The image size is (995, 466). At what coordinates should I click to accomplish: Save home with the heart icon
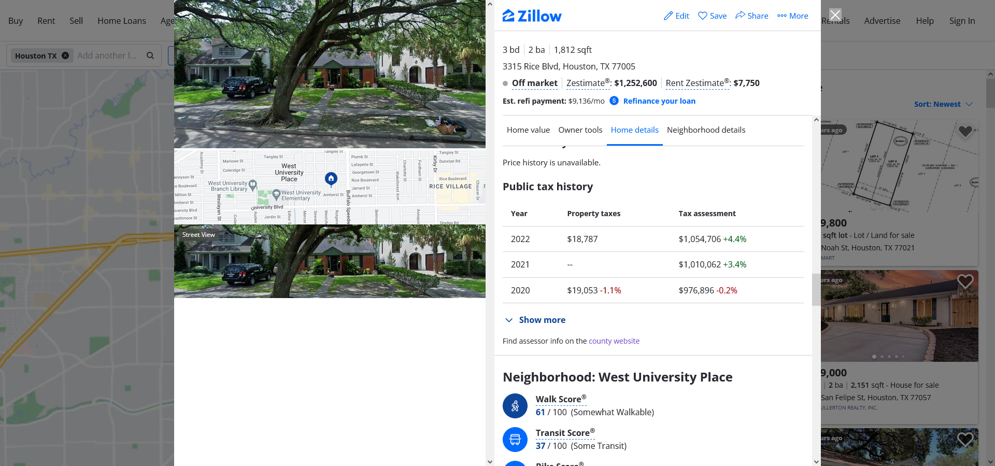703,16
